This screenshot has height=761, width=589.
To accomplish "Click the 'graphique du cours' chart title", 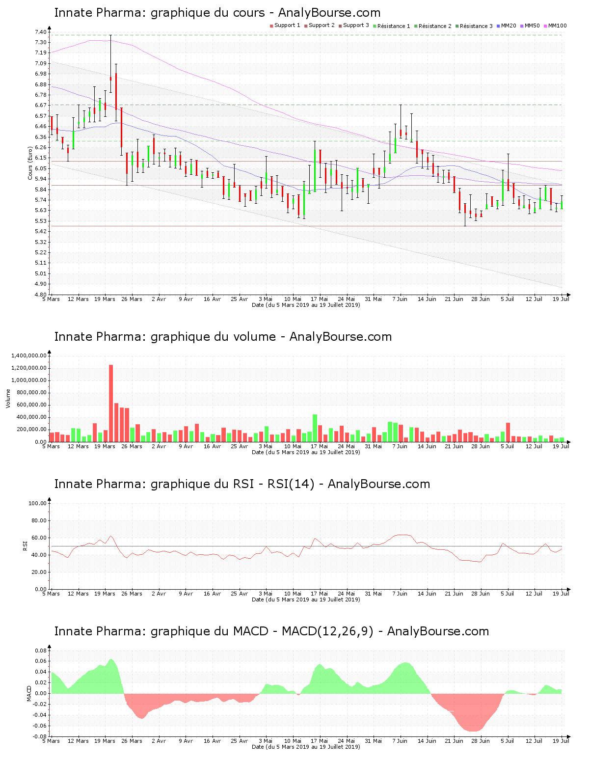I will coord(217,13).
